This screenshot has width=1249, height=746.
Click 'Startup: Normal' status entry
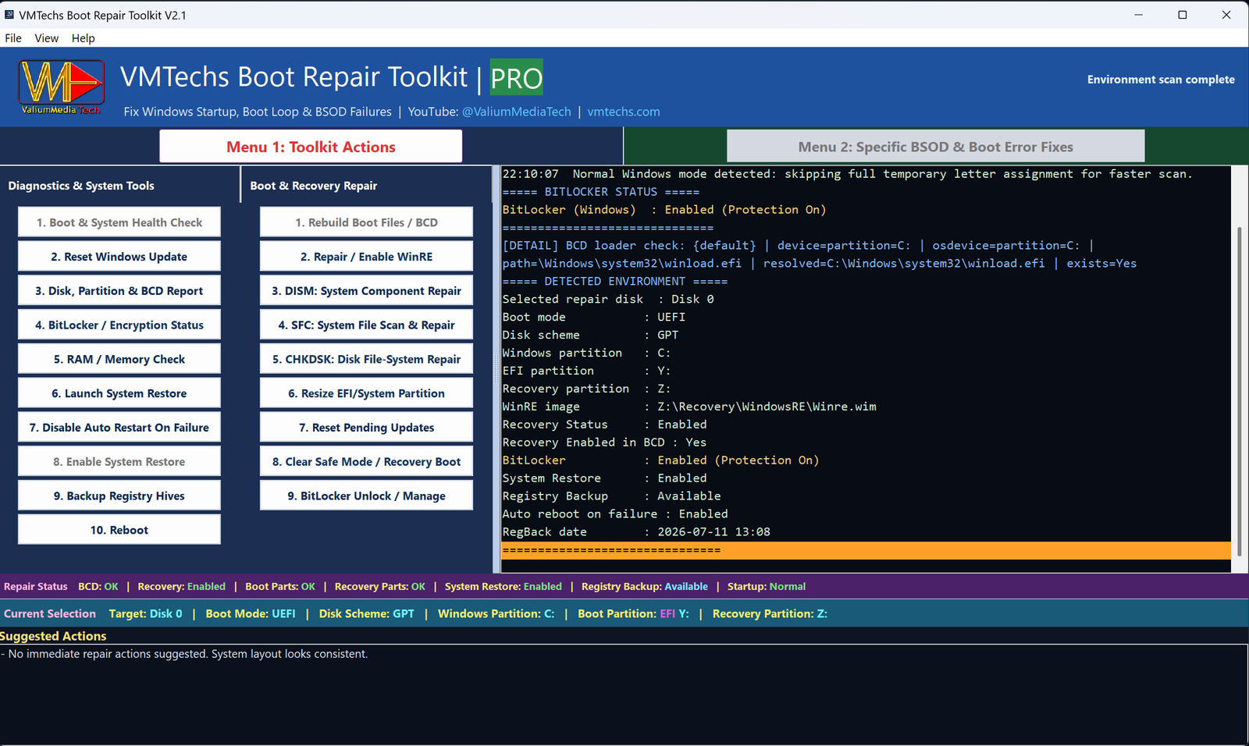tap(767, 587)
